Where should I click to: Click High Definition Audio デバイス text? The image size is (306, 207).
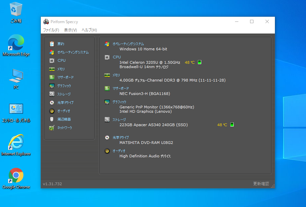click(145, 156)
